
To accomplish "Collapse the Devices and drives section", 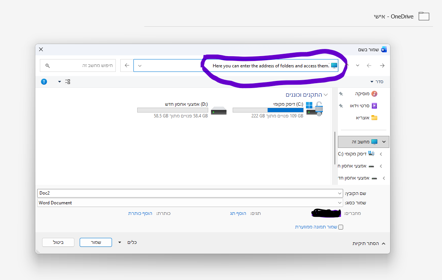I will (x=326, y=95).
